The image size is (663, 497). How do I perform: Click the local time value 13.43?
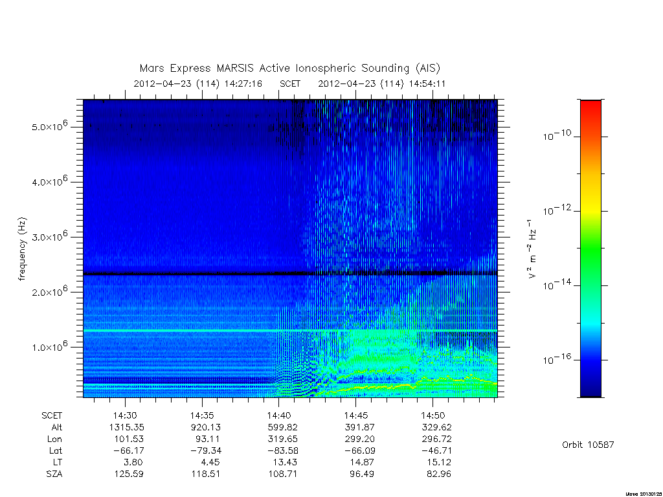click(x=282, y=462)
